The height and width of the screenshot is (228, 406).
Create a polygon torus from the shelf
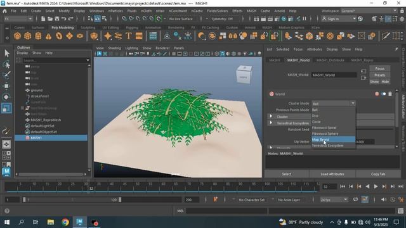[x=59, y=36]
